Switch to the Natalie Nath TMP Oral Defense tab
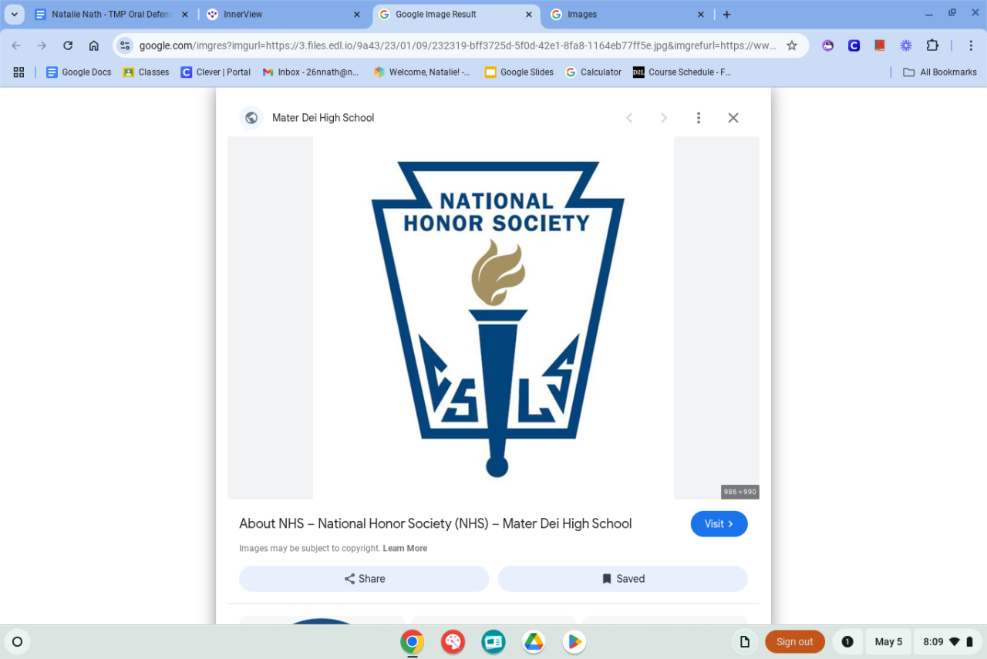987x659 pixels. pos(110,14)
